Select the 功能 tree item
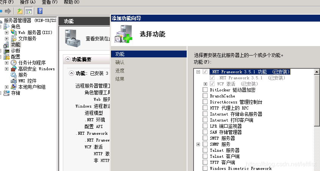320x171 pixels. [16, 45]
